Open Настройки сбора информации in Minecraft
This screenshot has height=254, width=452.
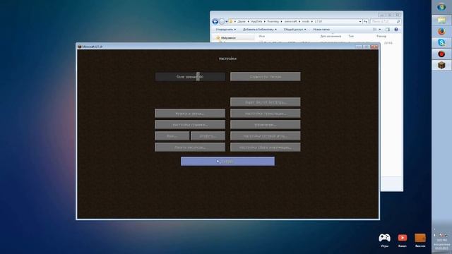coord(266,147)
